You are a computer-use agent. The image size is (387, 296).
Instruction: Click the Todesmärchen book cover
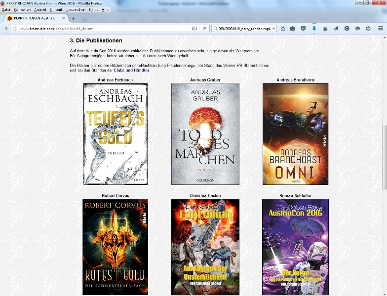click(x=205, y=134)
